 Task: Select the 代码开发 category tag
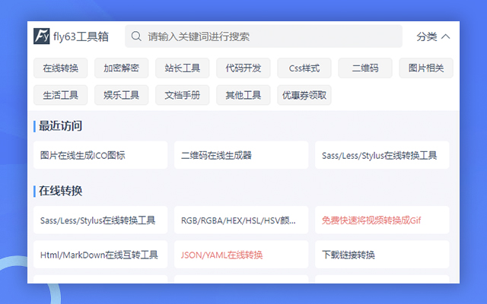point(243,68)
